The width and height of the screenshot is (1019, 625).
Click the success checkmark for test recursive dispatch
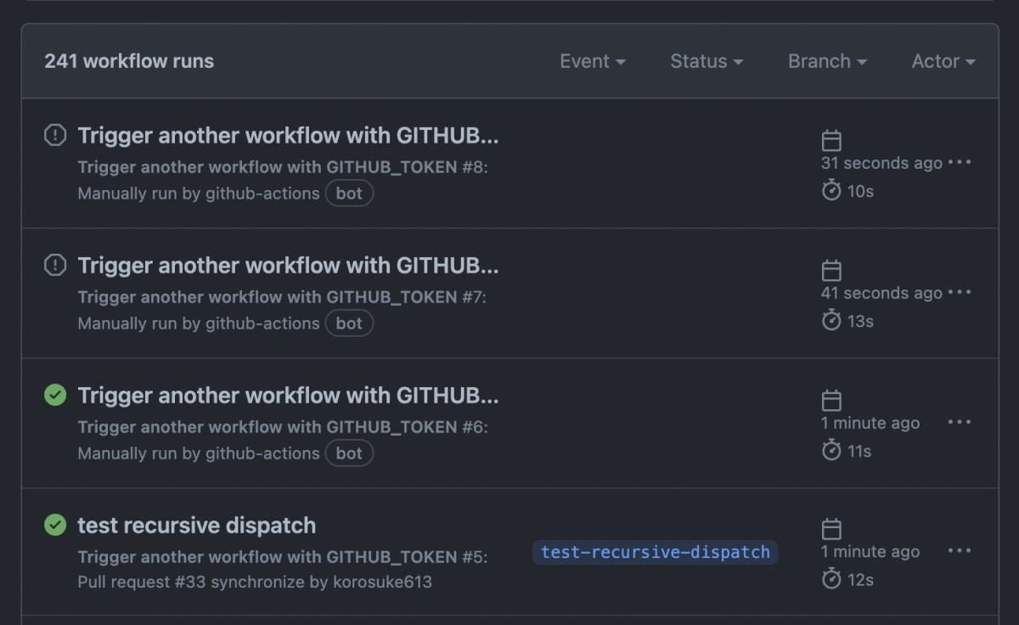point(55,525)
